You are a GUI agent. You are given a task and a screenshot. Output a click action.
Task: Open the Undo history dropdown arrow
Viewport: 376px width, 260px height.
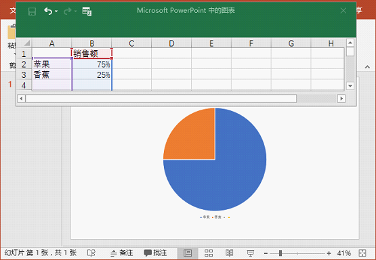tap(56, 12)
